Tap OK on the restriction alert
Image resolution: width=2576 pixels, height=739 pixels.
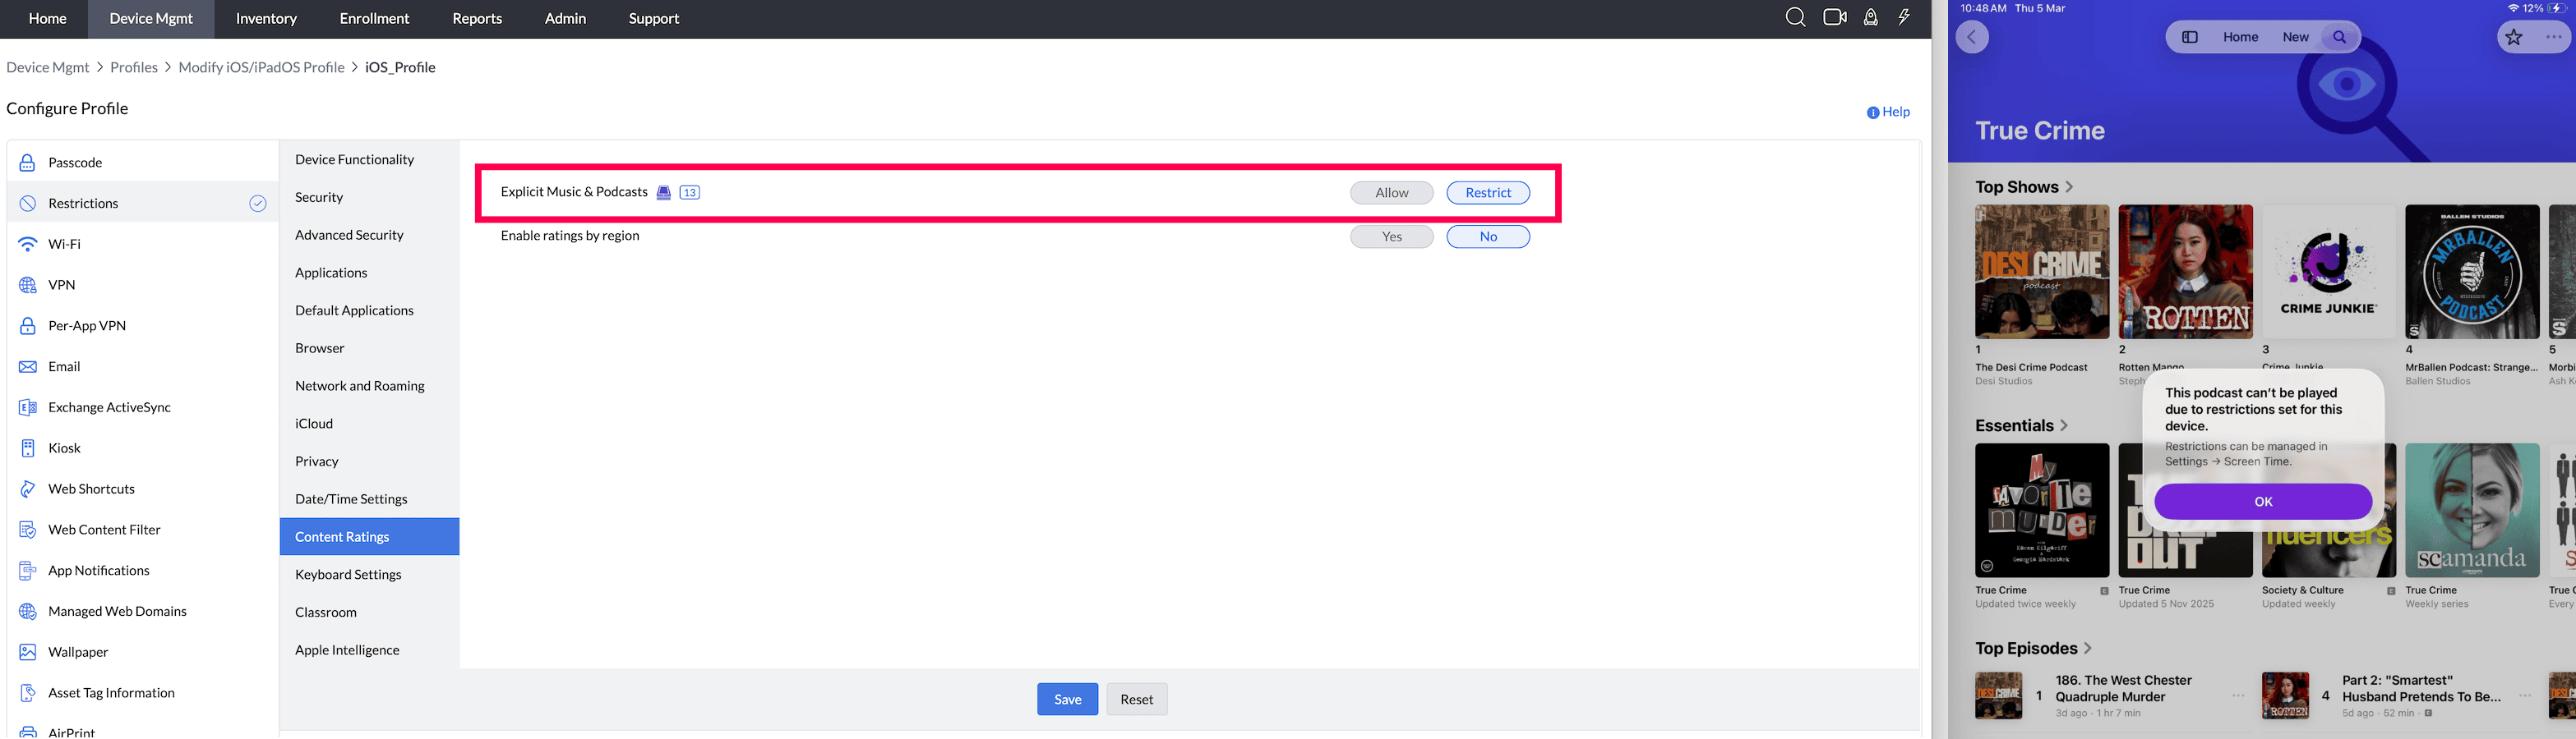pyautogui.click(x=2263, y=502)
